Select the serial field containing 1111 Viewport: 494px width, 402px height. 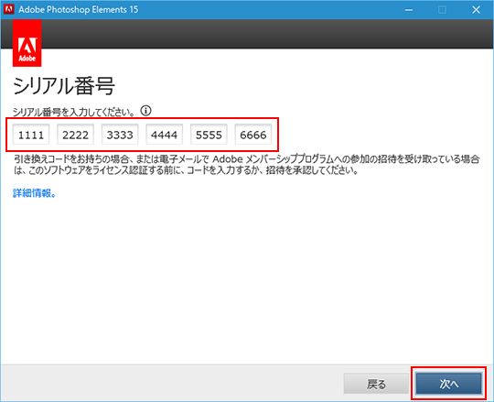(x=31, y=135)
